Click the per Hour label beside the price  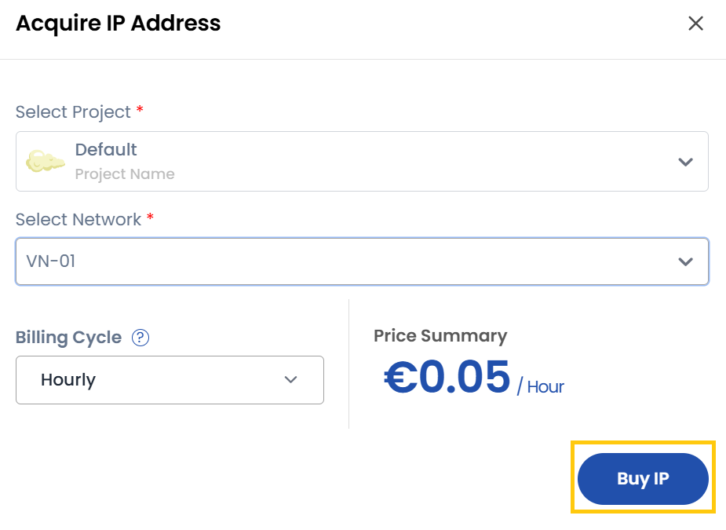point(542,386)
